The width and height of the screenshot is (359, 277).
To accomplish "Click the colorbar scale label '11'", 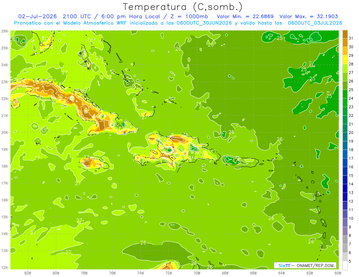I will tap(351, 210).
